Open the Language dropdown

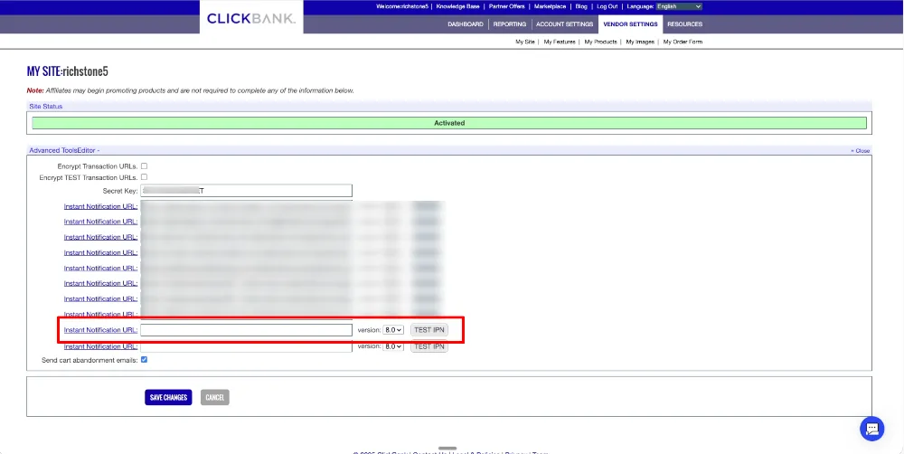pos(679,6)
